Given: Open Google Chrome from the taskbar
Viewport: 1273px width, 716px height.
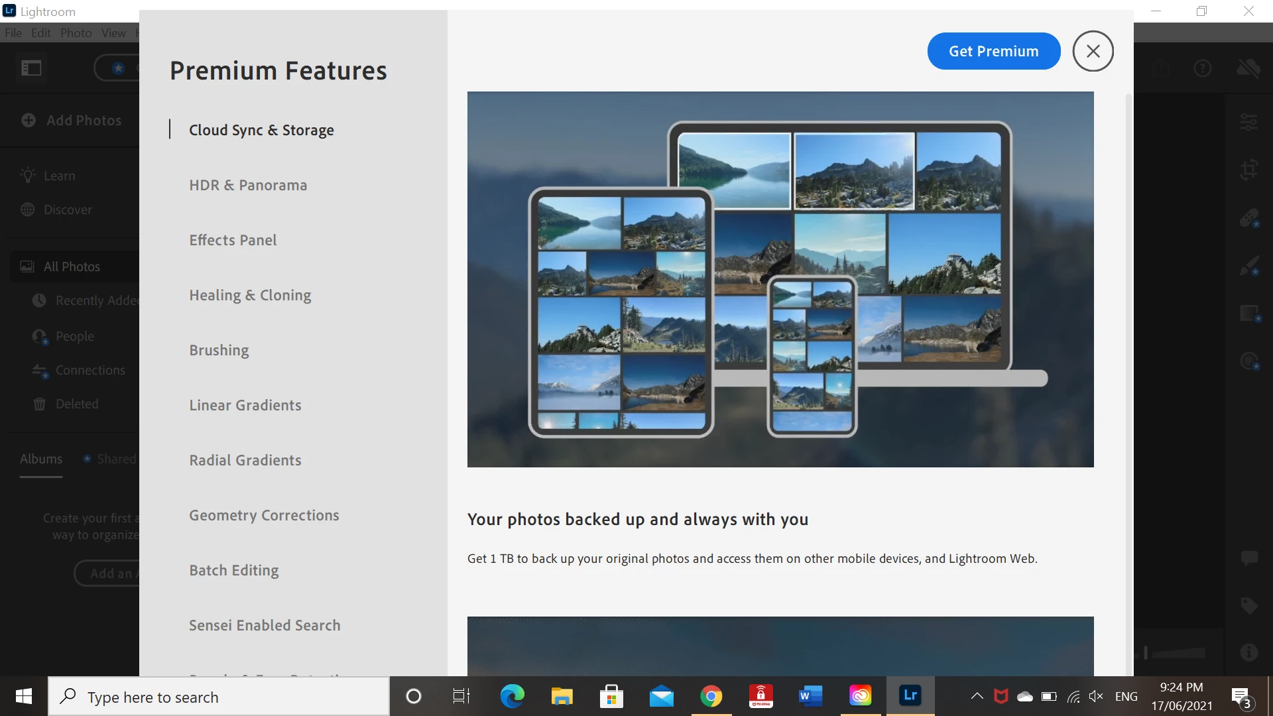Looking at the screenshot, I should tap(711, 696).
